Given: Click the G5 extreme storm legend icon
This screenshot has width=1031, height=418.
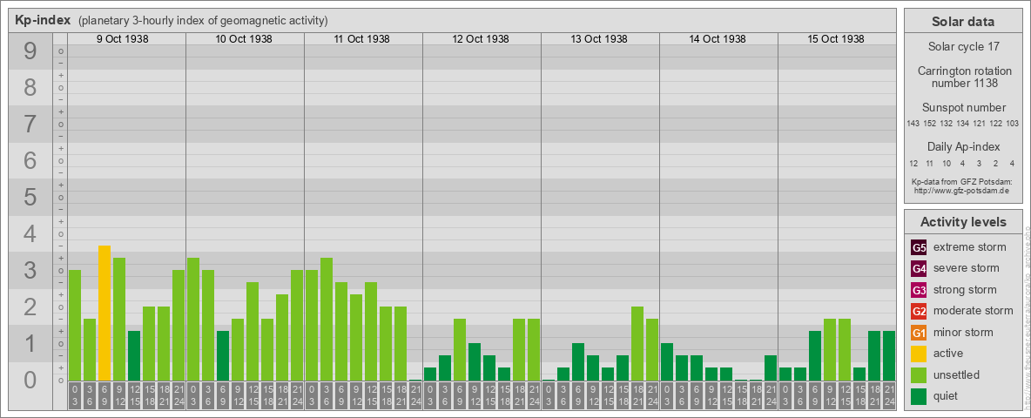Looking at the screenshot, I should [x=920, y=248].
